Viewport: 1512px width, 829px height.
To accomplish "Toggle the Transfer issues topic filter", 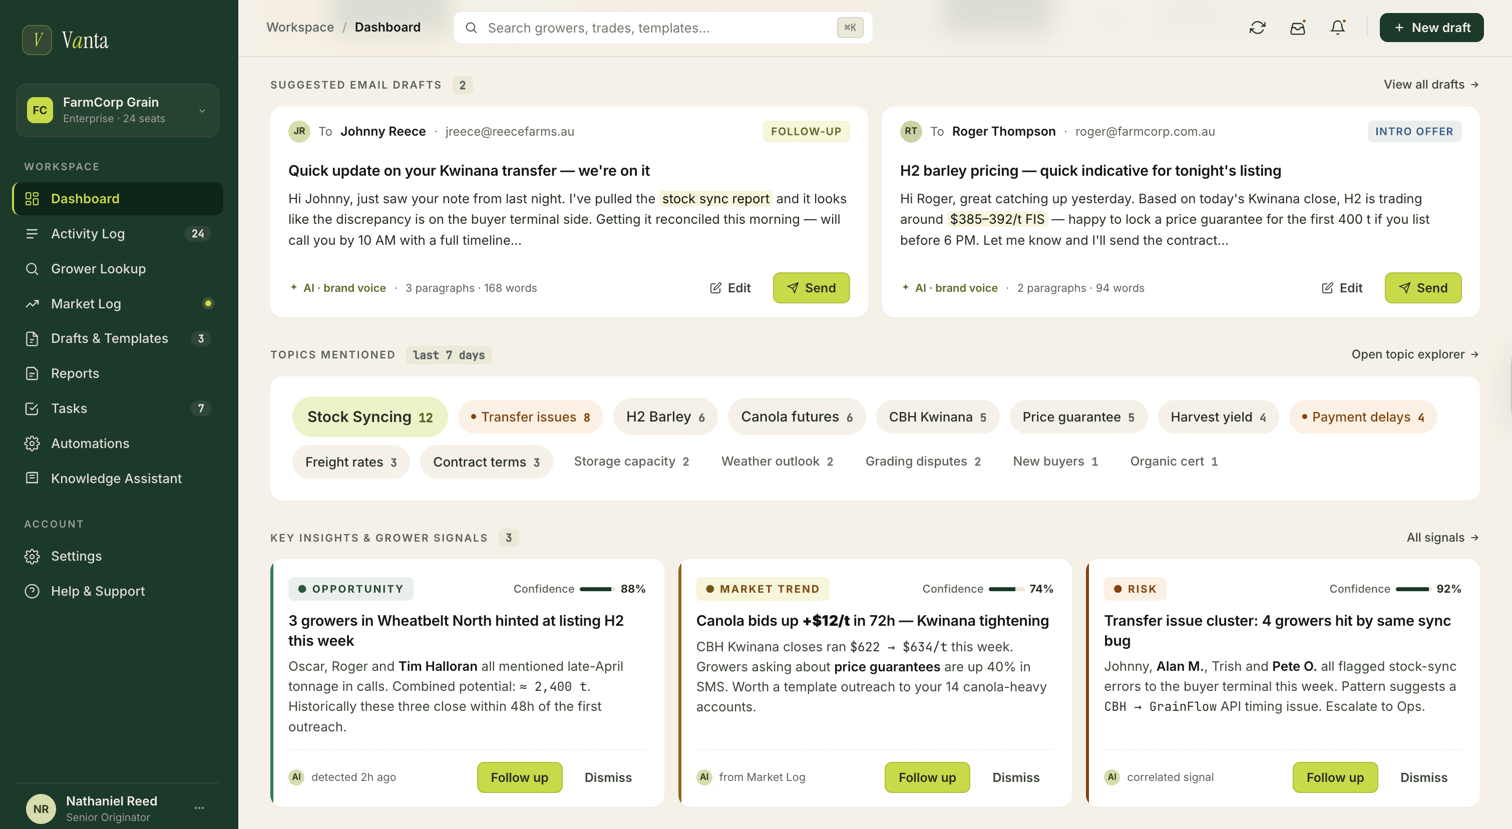I will coord(530,417).
